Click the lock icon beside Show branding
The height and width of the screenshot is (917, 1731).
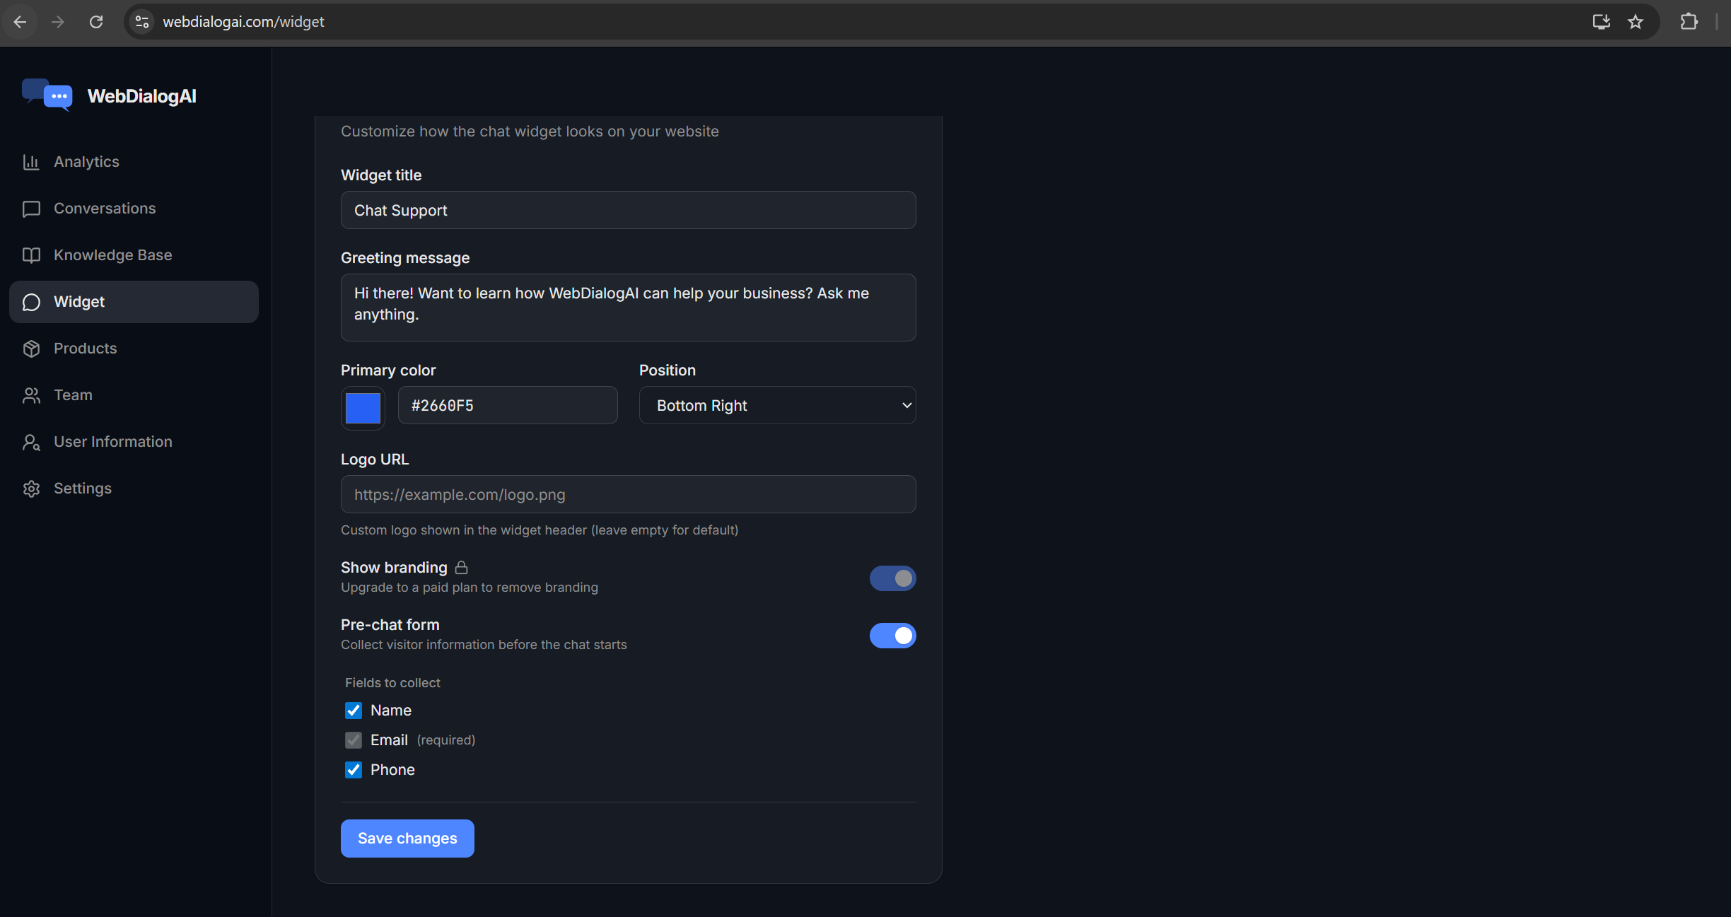(462, 568)
